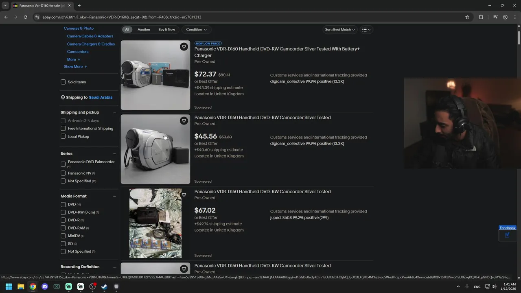The image size is (521, 293).
Task: Collapse the Media Format filter section
Action: (114, 197)
